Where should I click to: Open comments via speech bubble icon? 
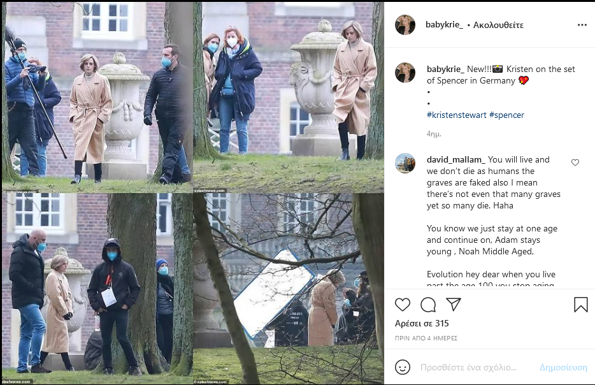point(428,305)
